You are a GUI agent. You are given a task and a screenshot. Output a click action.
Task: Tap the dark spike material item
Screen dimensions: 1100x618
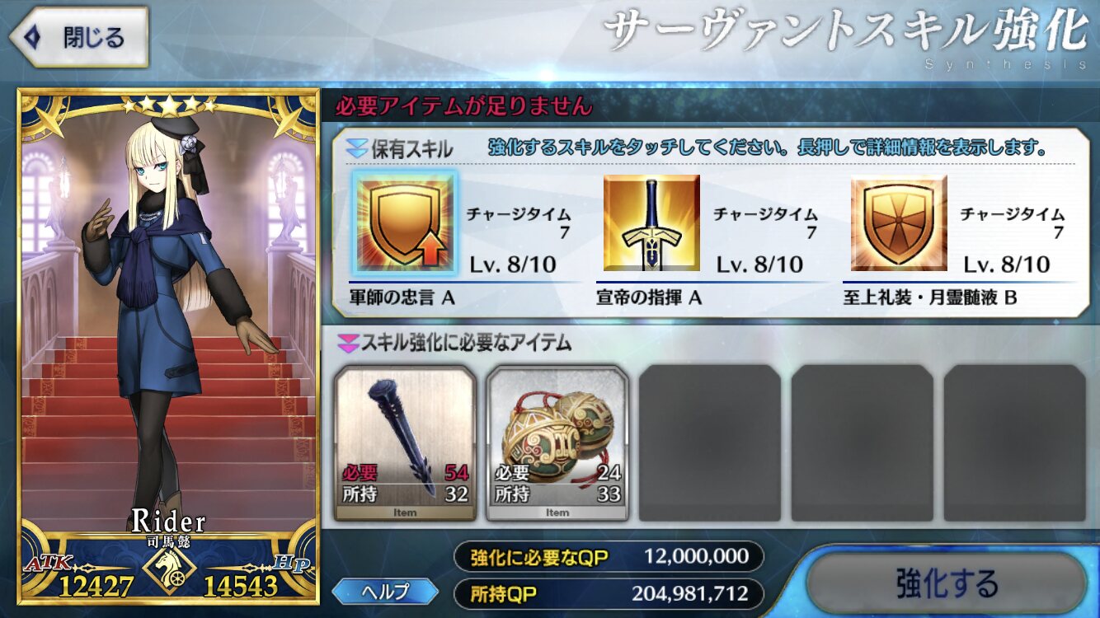(406, 443)
